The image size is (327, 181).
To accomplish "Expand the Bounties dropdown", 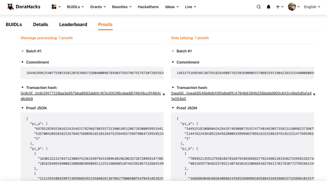I will 121,7.
